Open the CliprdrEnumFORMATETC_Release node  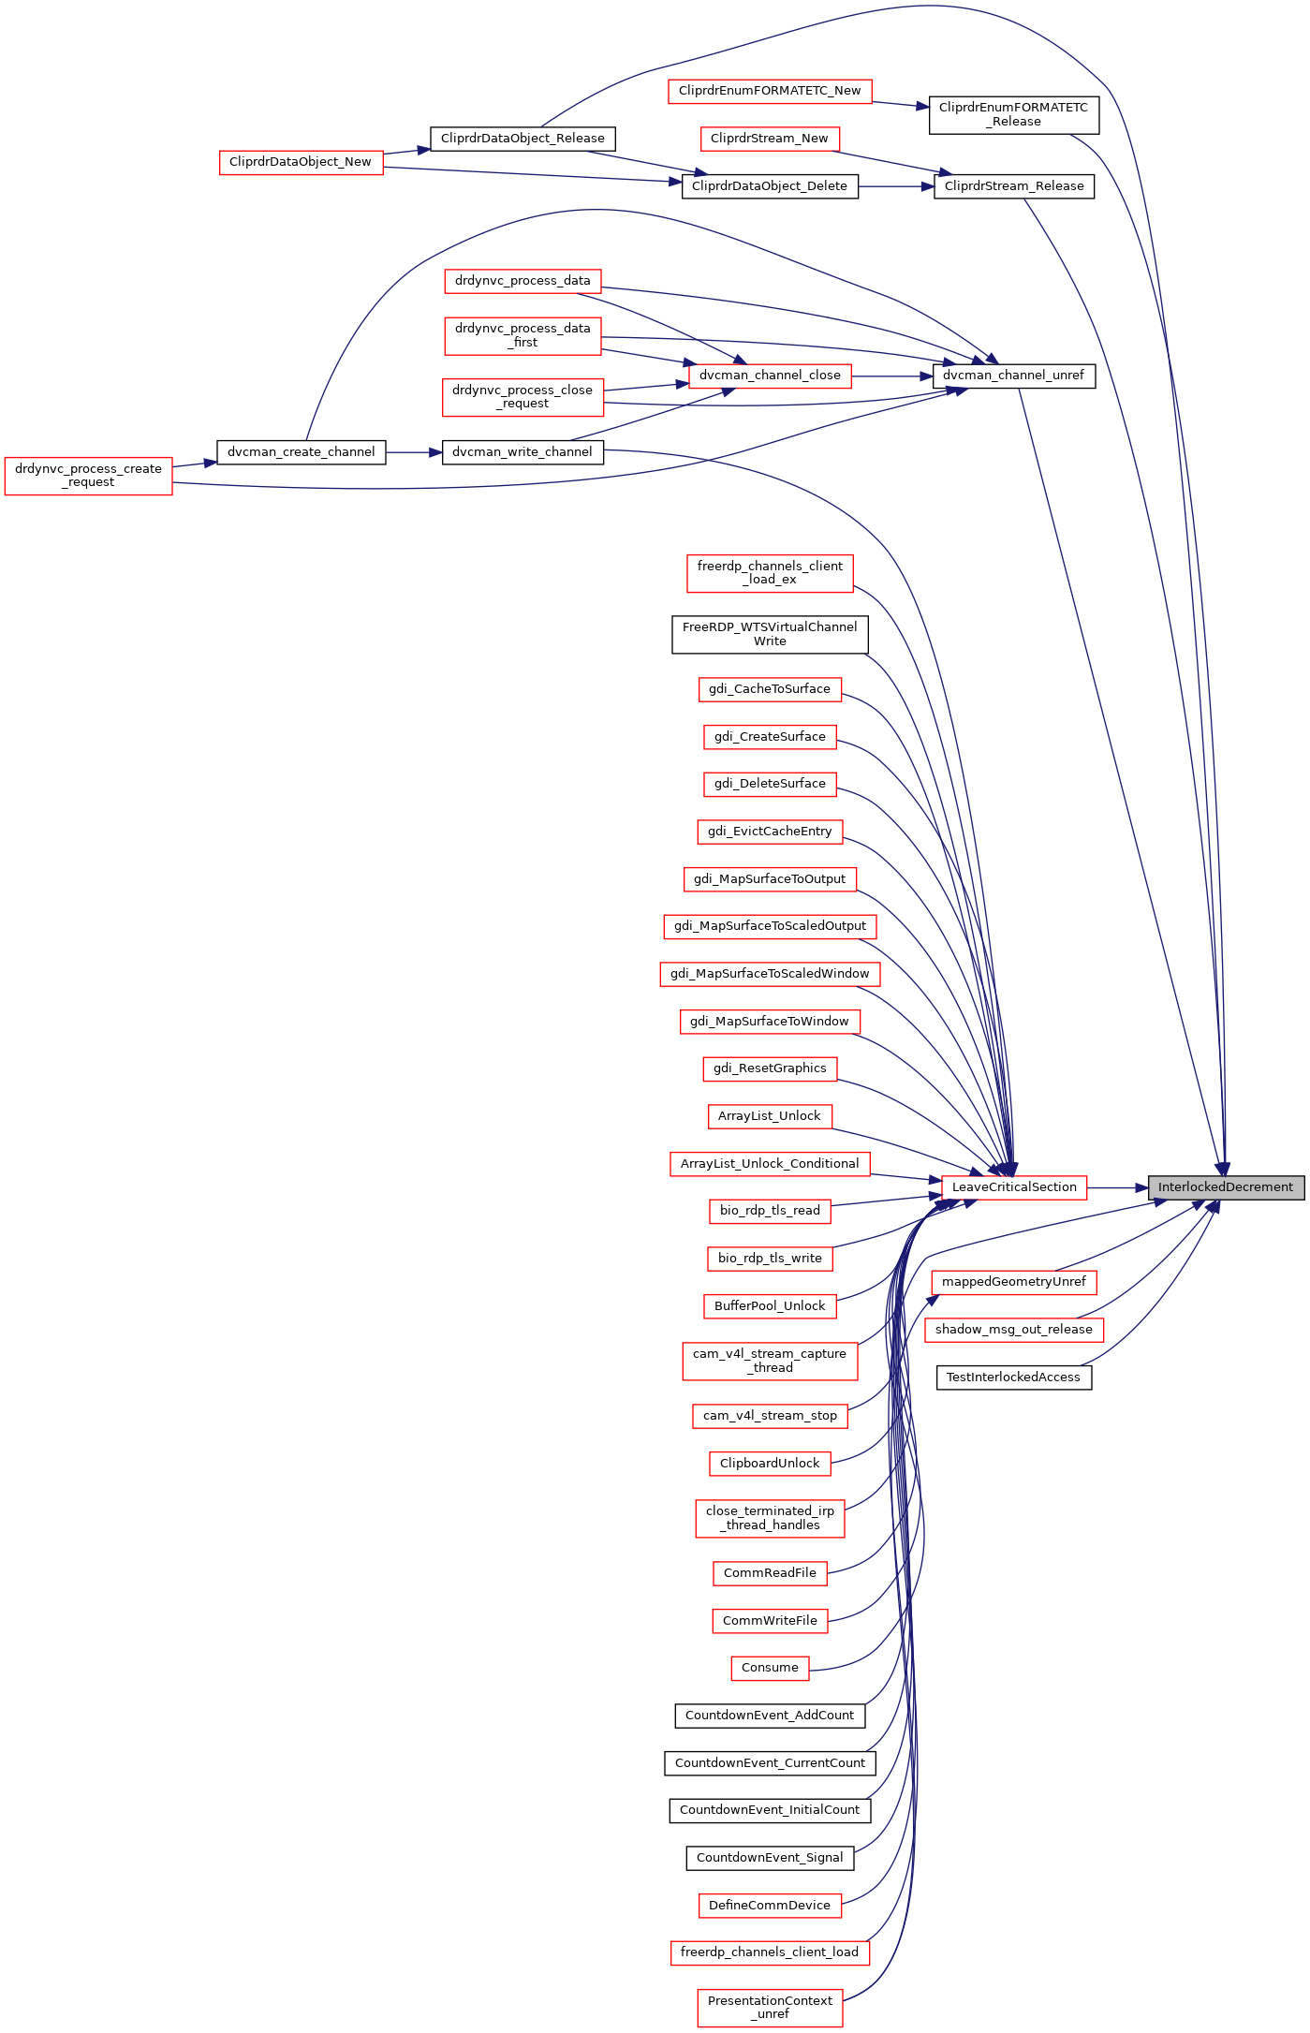click(1013, 114)
